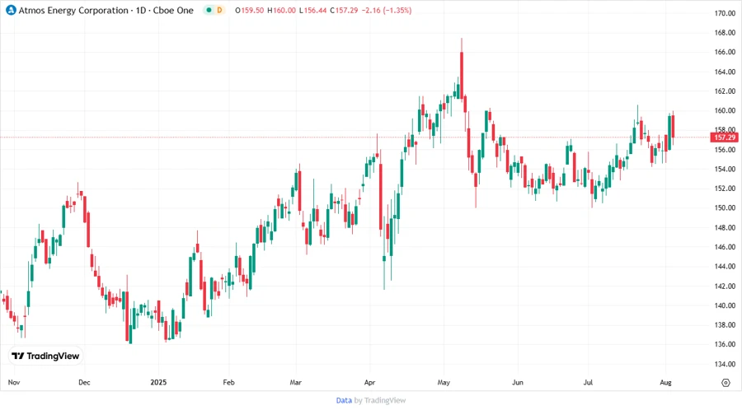Viewport: 742px width, 410px height.
Task: Click the 150.00 price axis label
Action: 725,207
